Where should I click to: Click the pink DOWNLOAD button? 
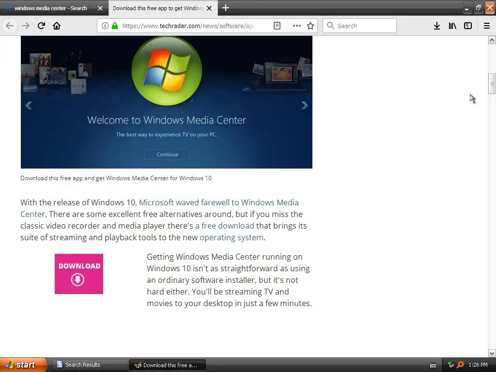[x=79, y=274]
